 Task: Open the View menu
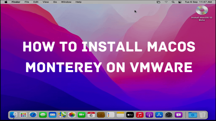click(46, 2)
